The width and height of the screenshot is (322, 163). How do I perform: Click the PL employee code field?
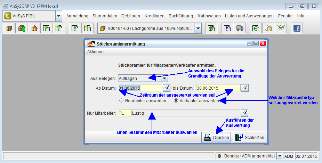pyautogui.click(x=124, y=113)
